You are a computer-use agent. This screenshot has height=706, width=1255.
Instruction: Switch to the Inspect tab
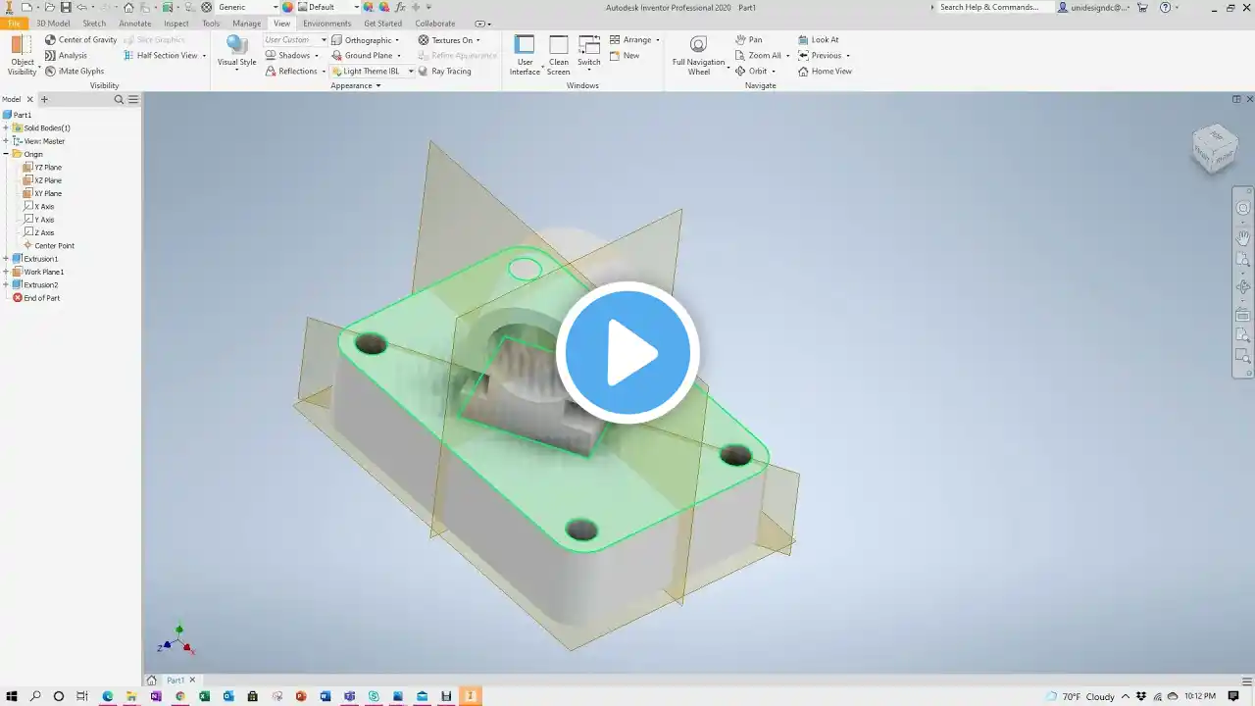176,24
